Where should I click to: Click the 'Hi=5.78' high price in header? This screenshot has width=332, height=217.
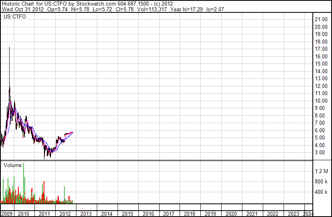80,9
